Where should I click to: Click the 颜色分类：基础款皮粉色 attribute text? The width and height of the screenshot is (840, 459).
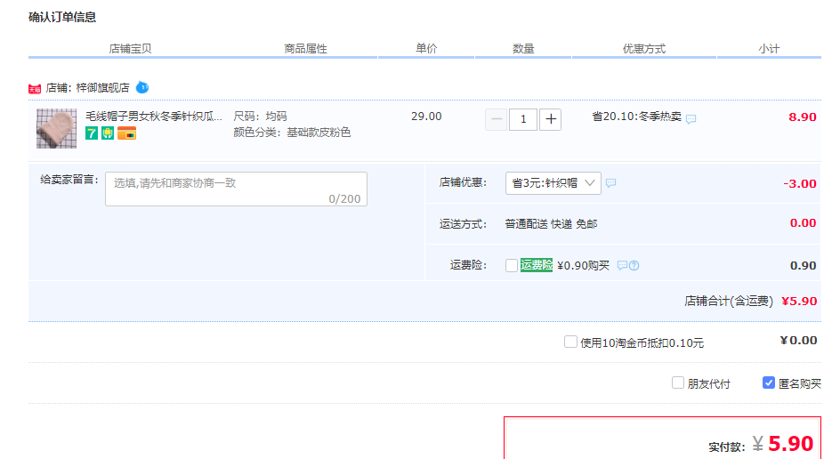(x=292, y=133)
